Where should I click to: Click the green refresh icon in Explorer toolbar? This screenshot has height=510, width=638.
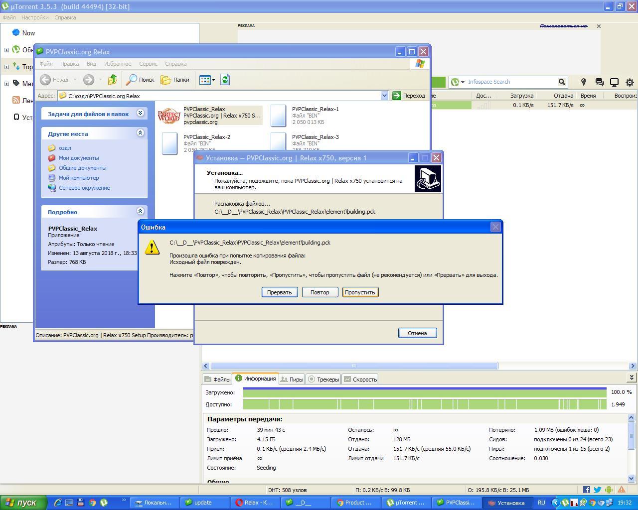coord(225,80)
